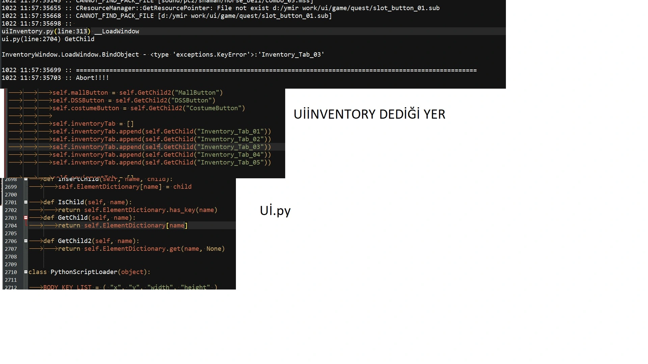648x364 pixels.
Task: Click line number 2702 in the gutter
Action: click(11, 210)
